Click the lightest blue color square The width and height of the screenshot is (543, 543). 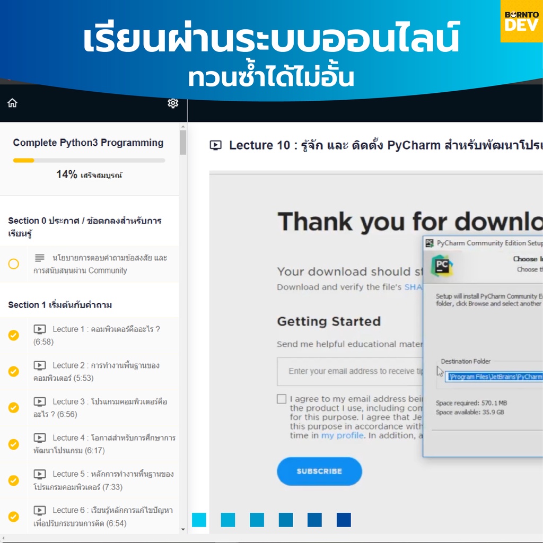199,520
